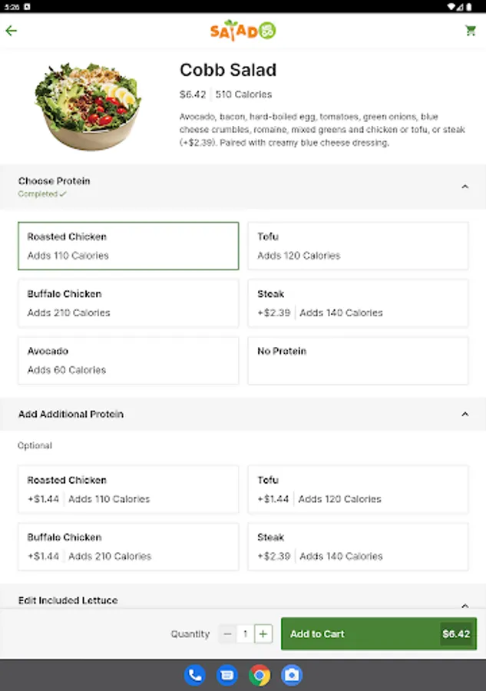Launch Chrome from the dock
The width and height of the screenshot is (486, 691).
pos(260,675)
